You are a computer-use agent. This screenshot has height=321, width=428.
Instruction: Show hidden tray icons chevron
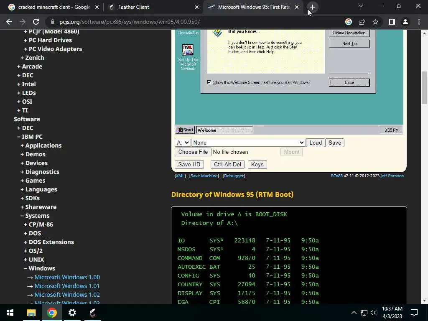click(354, 313)
